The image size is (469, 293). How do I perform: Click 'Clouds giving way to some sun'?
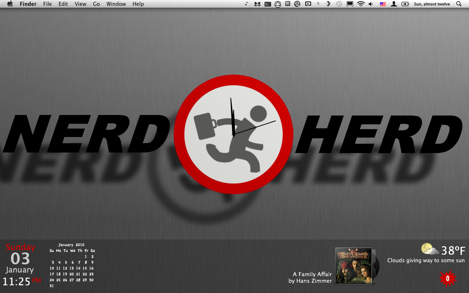(426, 260)
